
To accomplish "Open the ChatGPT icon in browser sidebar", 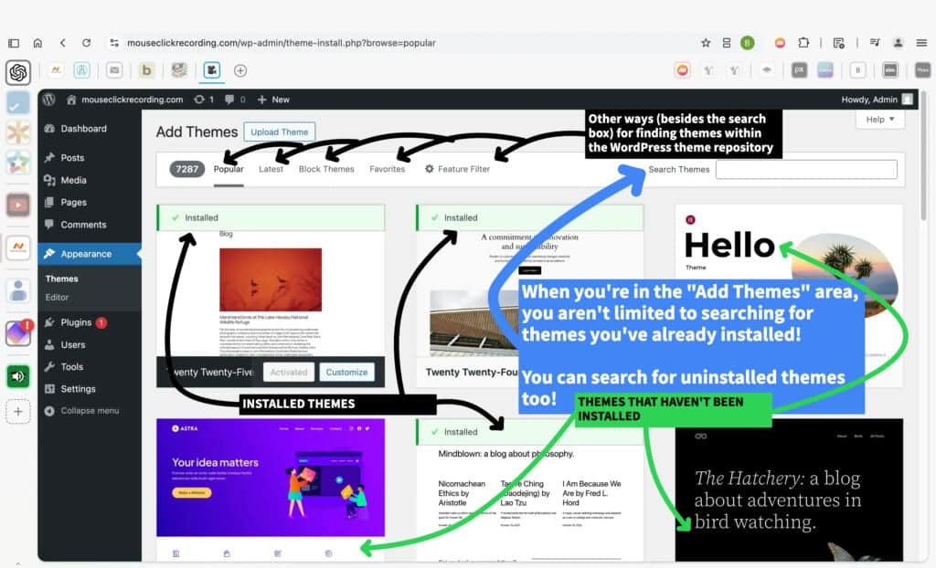I will [18, 72].
